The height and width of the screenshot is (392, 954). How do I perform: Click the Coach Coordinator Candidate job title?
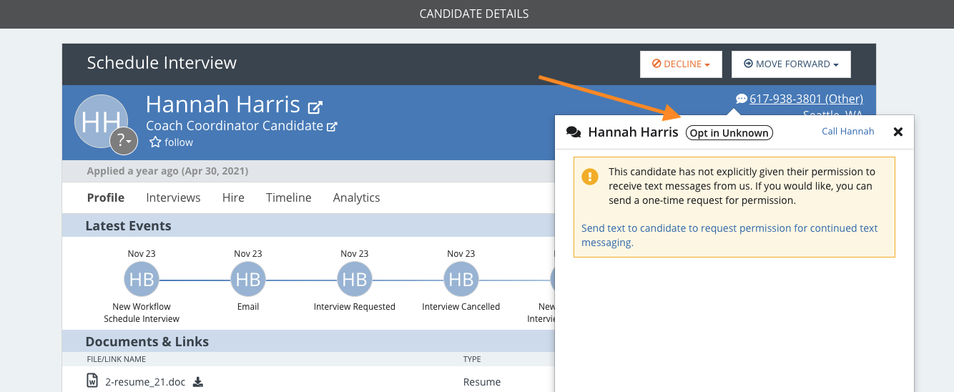tap(235, 126)
